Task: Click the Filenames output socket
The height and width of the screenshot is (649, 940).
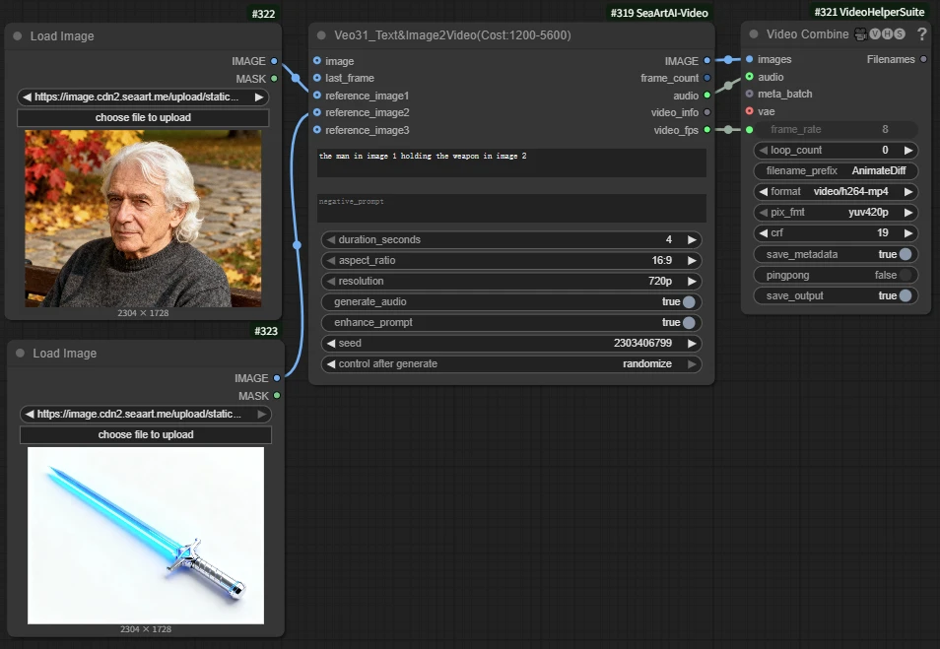Action: (x=923, y=59)
